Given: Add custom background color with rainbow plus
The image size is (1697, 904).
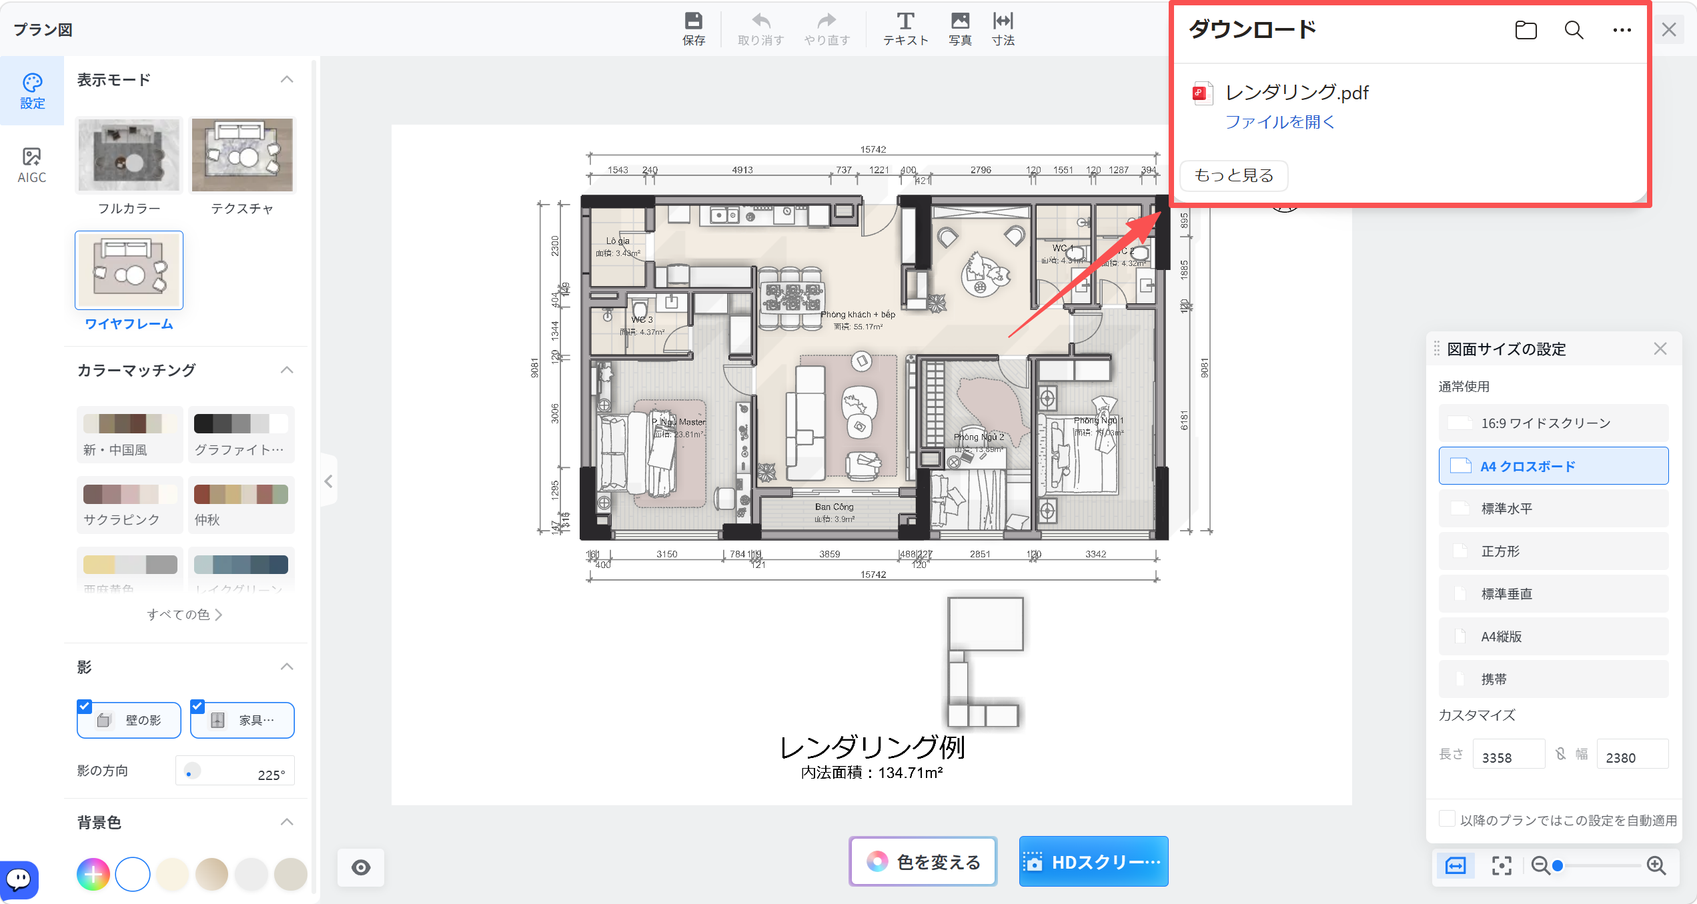Looking at the screenshot, I should pyautogui.click(x=93, y=874).
